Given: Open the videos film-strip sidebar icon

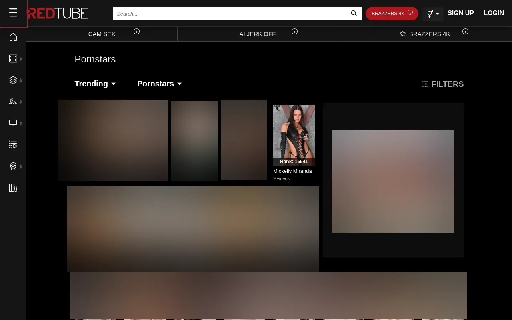Looking at the screenshot, I should 13,59.
